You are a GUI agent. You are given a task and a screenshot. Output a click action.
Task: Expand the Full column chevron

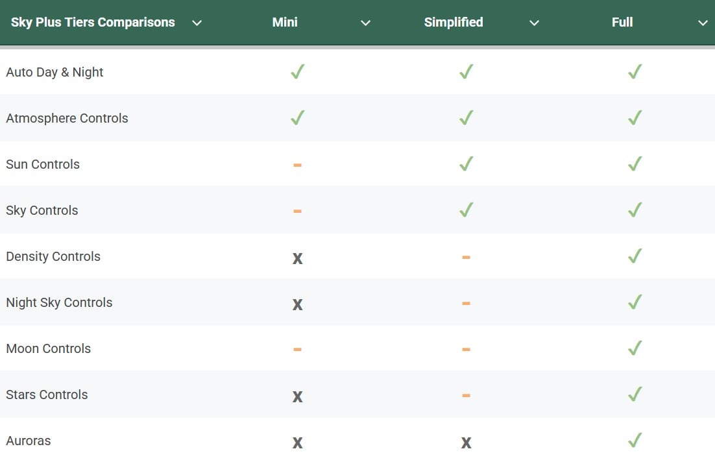(x=703, y=23)
